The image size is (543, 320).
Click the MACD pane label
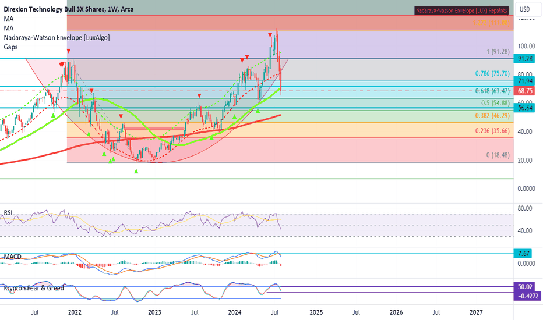12,257
